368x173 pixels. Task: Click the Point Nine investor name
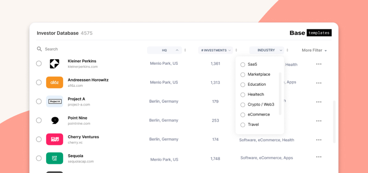click(77, 118)
